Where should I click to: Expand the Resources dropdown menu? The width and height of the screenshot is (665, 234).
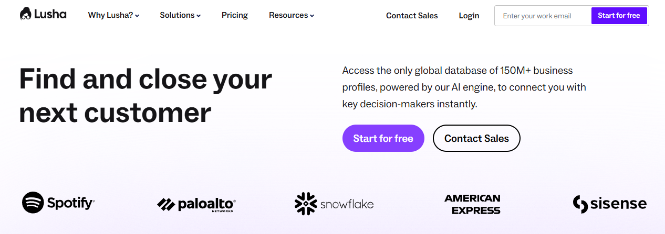291,16
